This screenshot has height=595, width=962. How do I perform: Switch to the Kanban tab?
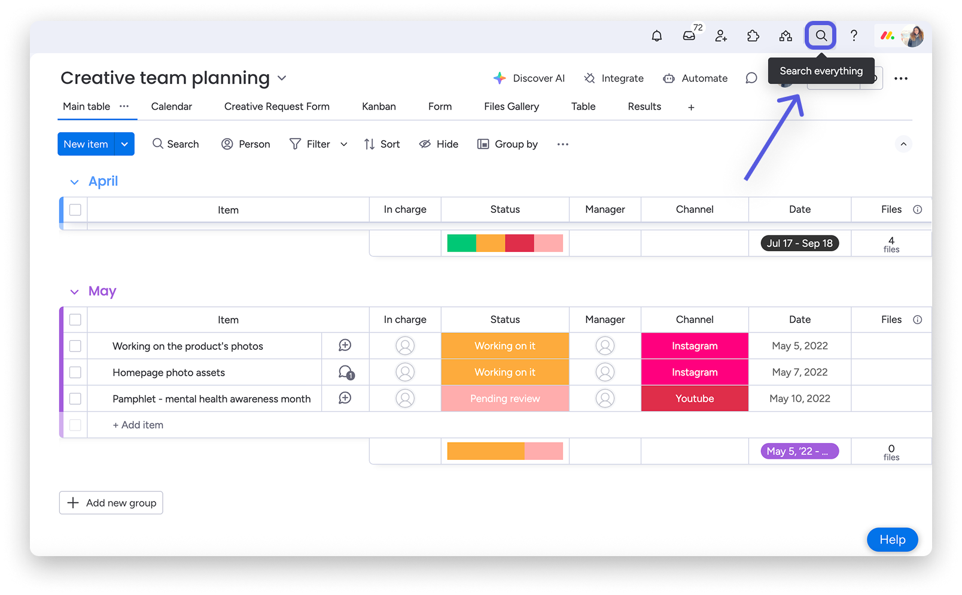click(379, 106)
